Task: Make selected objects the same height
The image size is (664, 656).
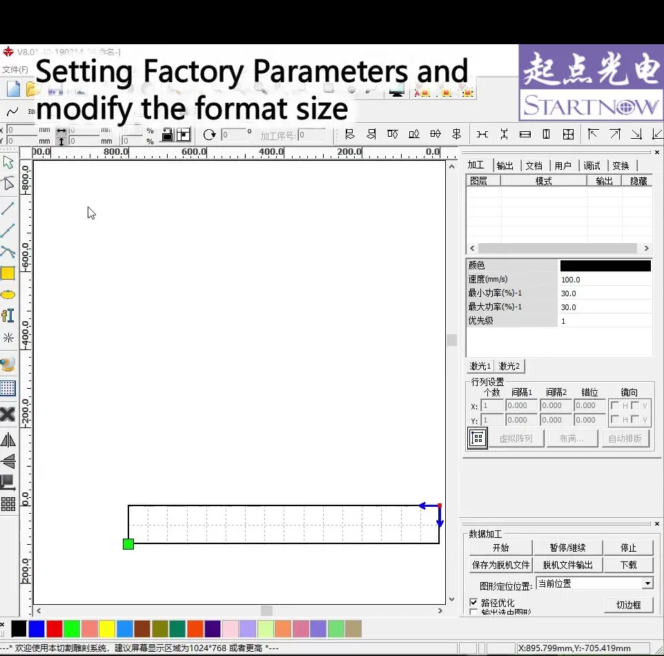Action: click(x=546, y=135)
